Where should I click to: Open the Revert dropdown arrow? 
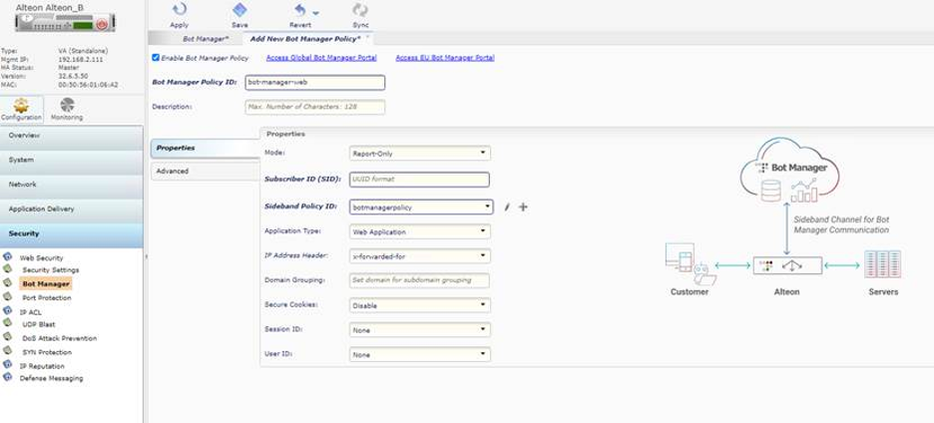(x=315, y=13)
